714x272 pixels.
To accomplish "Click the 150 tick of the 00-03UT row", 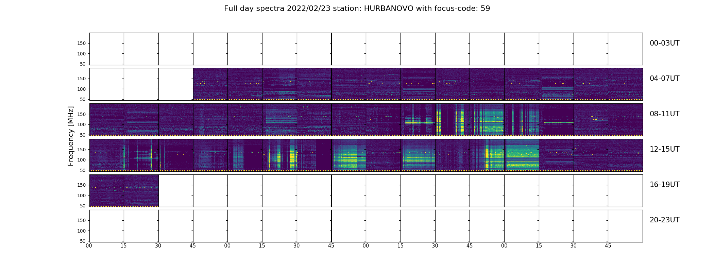I will click(x=82, y=43).
